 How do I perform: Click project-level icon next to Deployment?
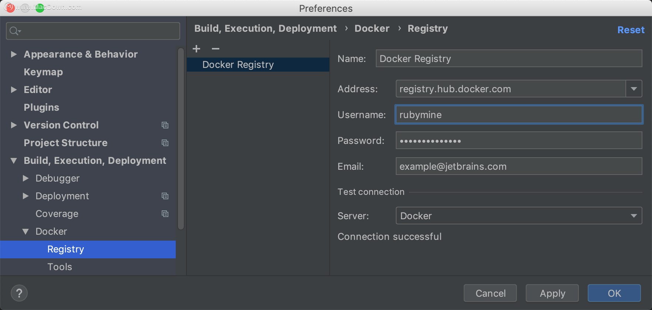coord(165,196)
